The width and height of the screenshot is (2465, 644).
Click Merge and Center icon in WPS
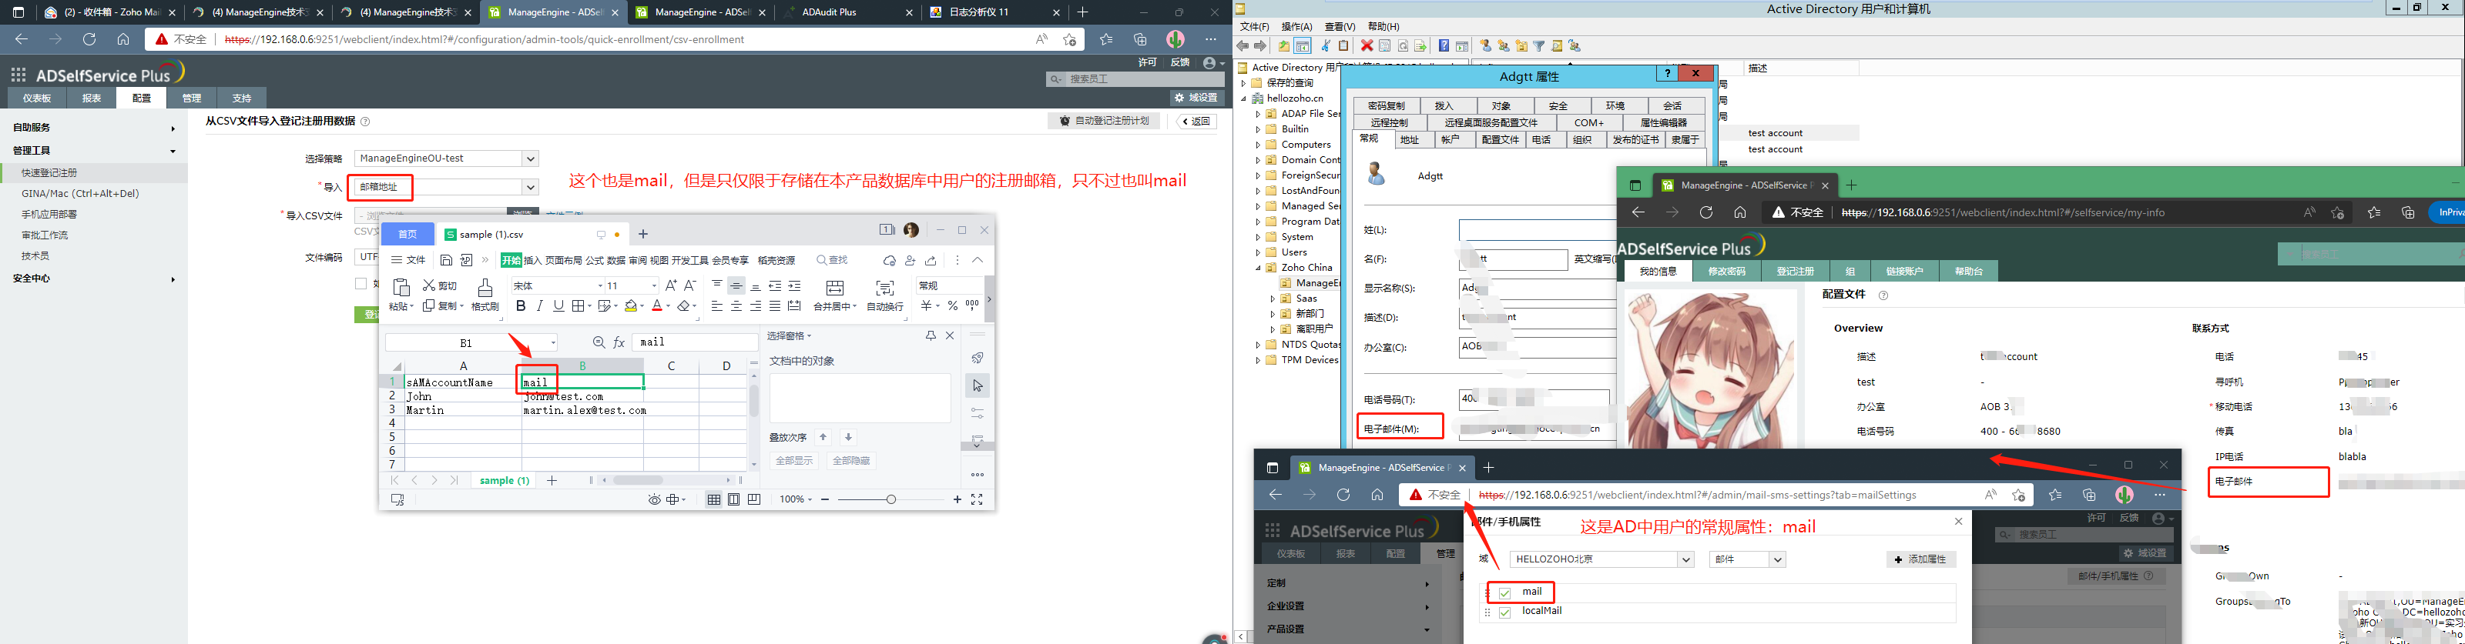pos(834,288)
